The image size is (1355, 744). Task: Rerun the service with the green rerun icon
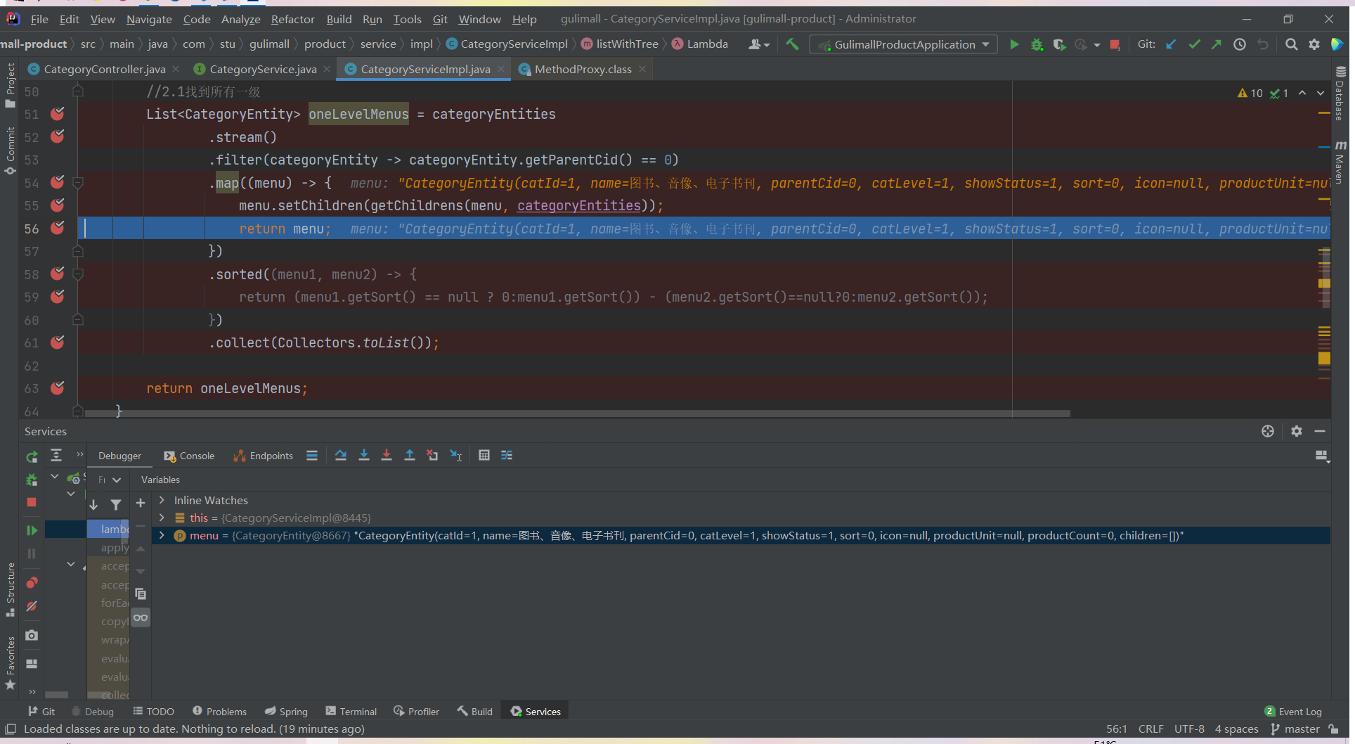[x=32, y=457]
